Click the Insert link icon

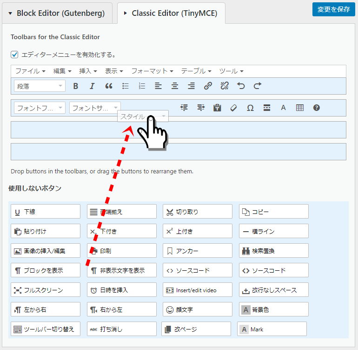pos(208,86)
